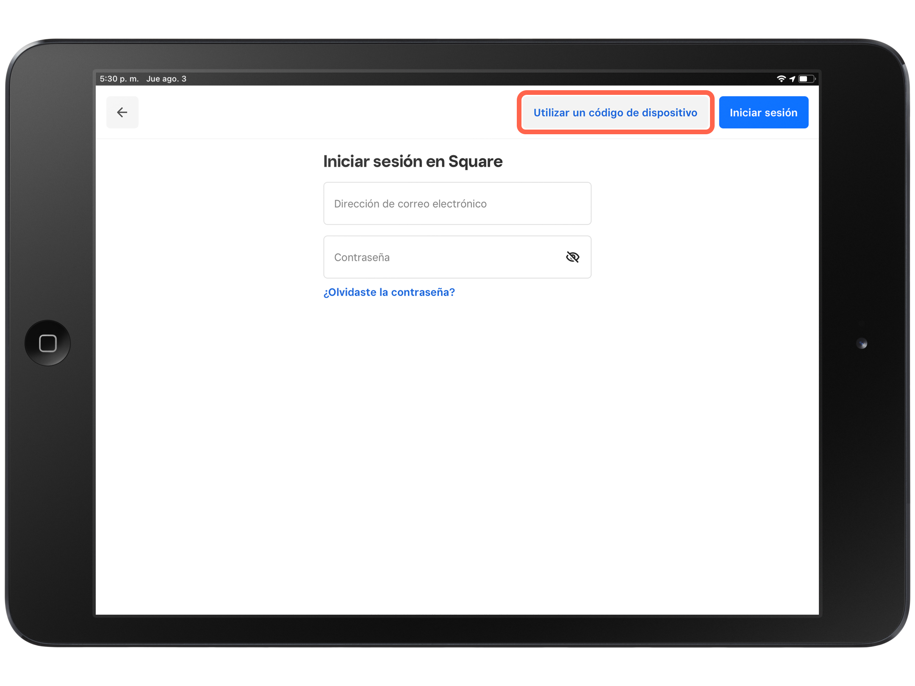The image size is (915, 686).
Task: Click the battery indicator icon
Action: tap(806, 79)
